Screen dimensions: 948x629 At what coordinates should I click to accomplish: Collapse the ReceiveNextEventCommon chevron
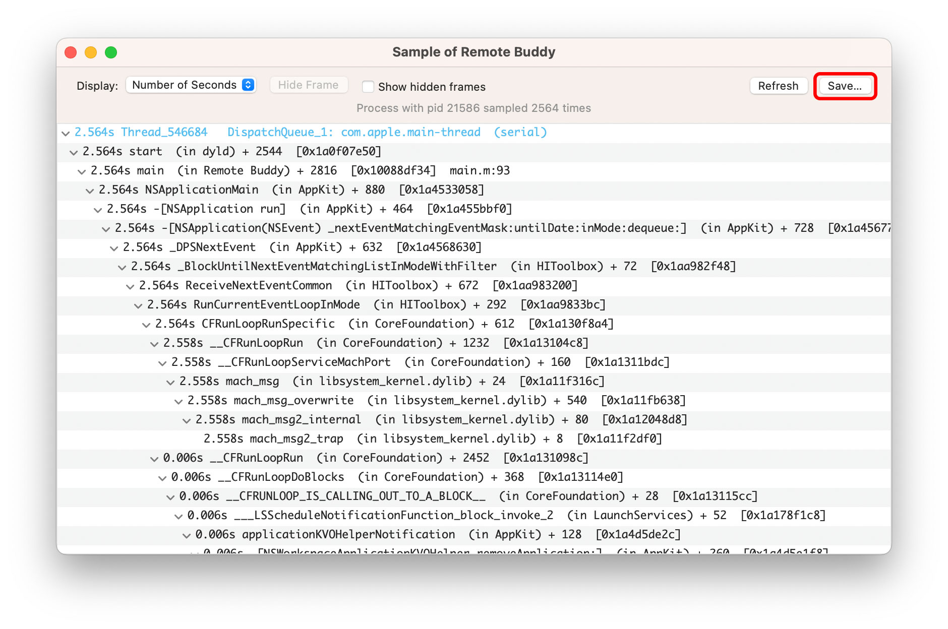[130, 286]
